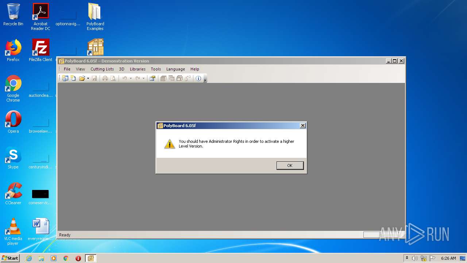Open the FileZilla Client desktop shortcut

(x=40, y=50)
